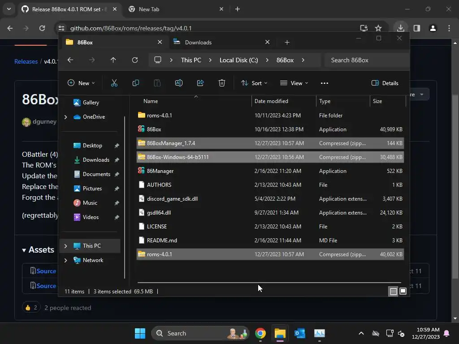
Task: Open a new Chrome tab with plus button
Action: point(238,9)
